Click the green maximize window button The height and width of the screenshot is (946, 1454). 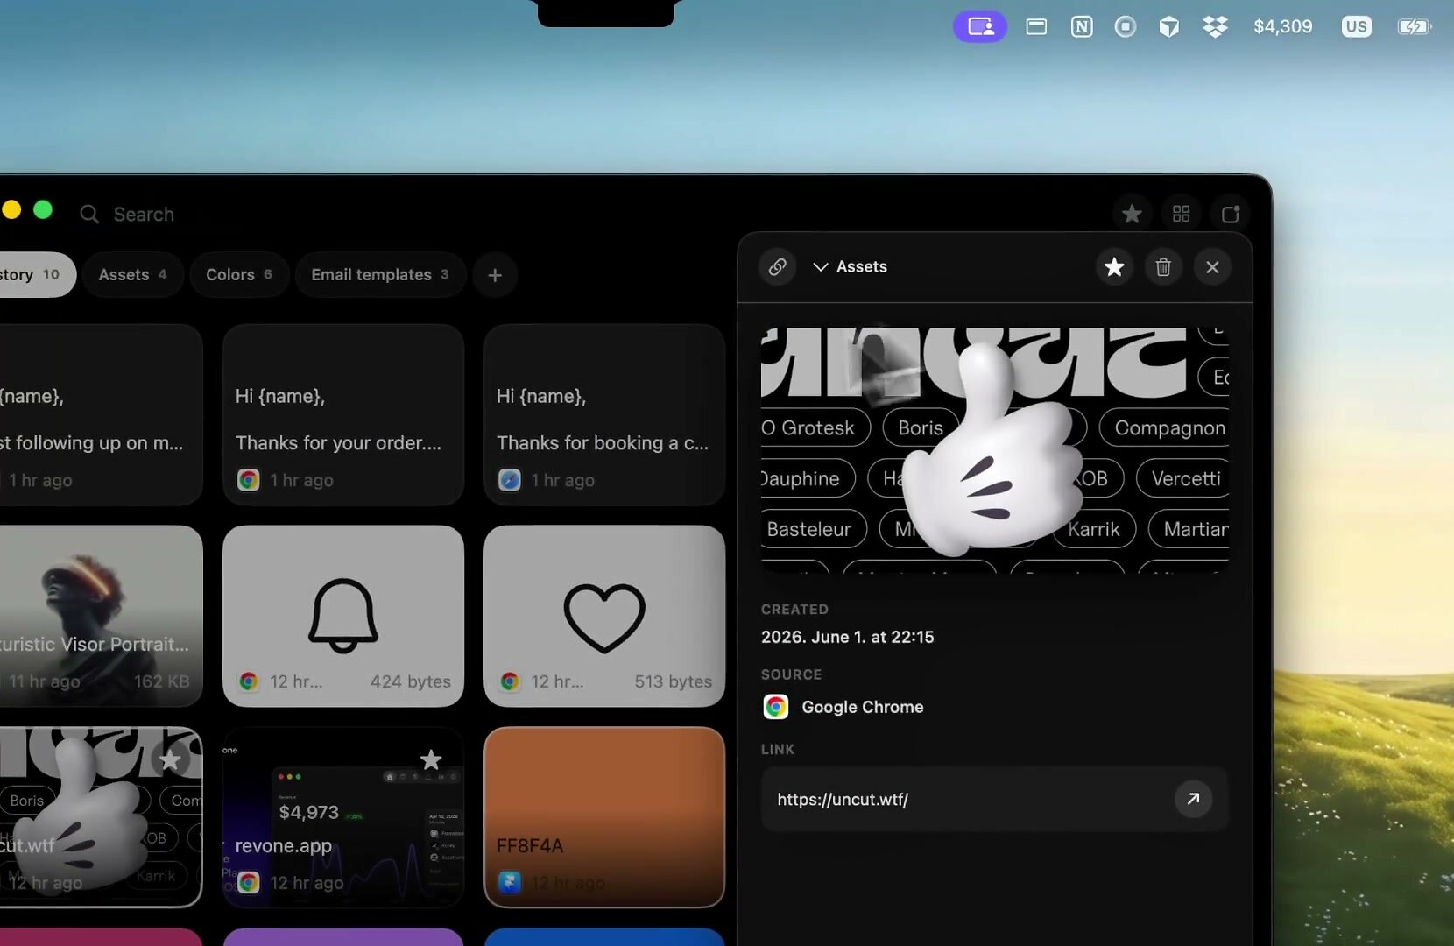[43, 210]
